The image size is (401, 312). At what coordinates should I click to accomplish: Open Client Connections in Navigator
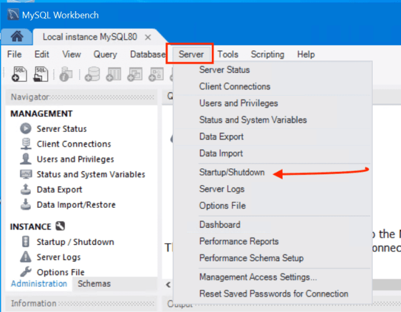[x=74, y=144]
